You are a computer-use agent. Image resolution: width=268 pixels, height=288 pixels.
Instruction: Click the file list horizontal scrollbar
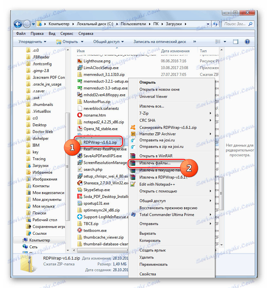point(102,250)
